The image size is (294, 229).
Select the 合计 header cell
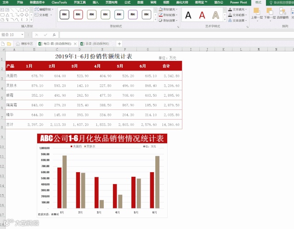point(170,66)
